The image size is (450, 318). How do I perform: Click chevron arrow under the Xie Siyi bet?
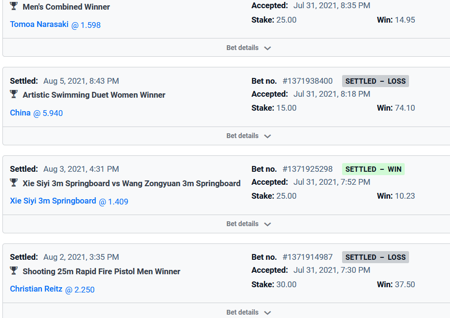[x=267, y=224]
